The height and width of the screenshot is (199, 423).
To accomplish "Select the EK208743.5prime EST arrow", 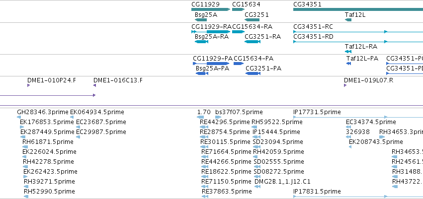I will pyautogui.click(x=350, y=147).
